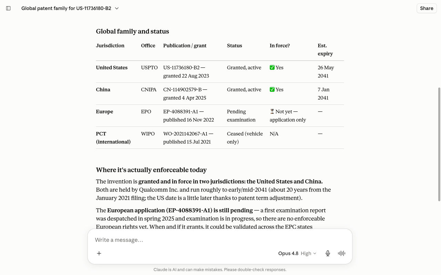Click the Est. expiry column header
This screenshot has width=441, height=275.
point(325,50)
